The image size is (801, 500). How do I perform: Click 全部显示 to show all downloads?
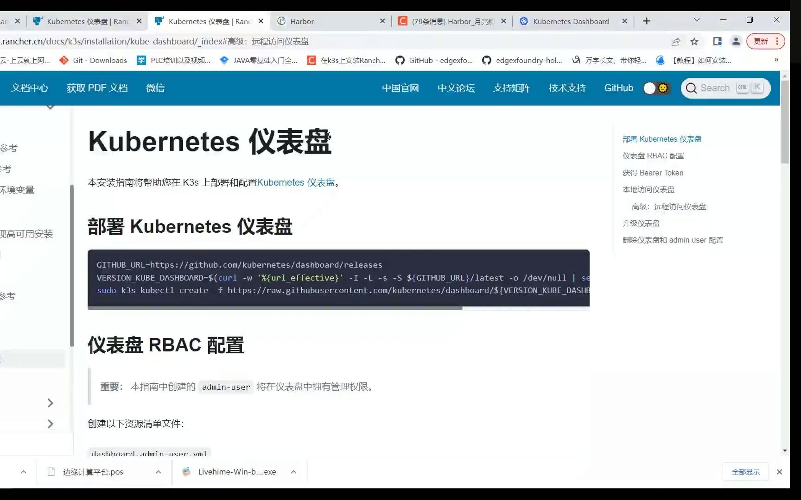tap(745, 472)
